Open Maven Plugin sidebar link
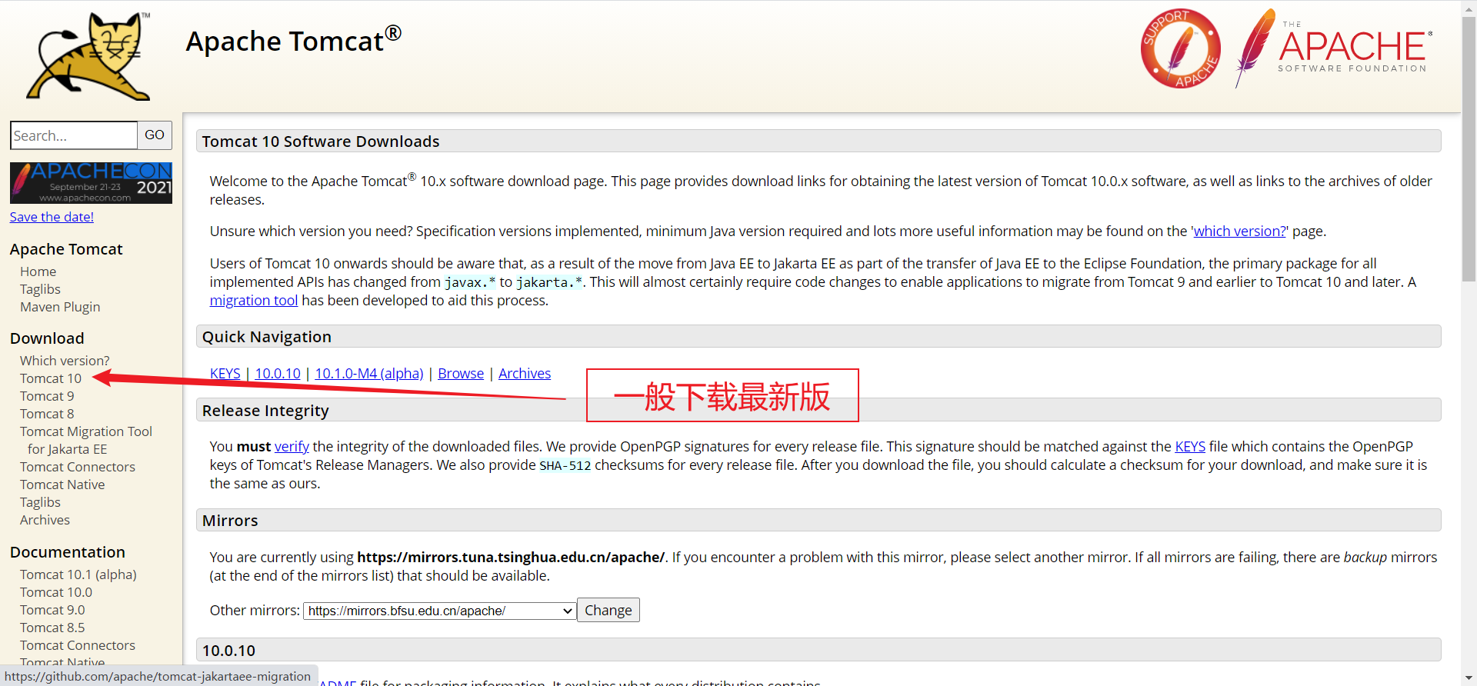Screen dimensions: 1477x686 click(x=60, y=307)
